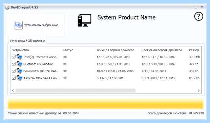The height and width of the screenshot is (123, 210).
Task: Select the Dawicontrol DC-150 RAI... row name
Action: 41,71
